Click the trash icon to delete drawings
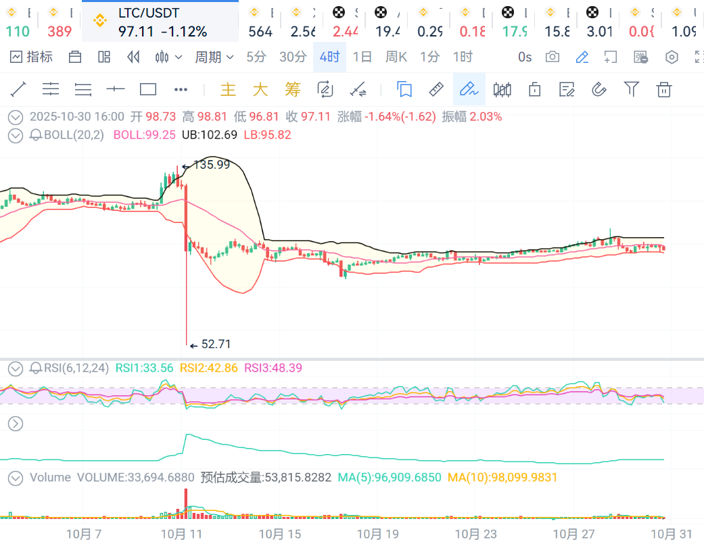Image resolution: width=704 pixels, height=546 pixels. (665, 89)
